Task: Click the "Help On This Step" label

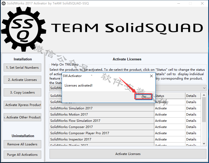Action: 65,65
